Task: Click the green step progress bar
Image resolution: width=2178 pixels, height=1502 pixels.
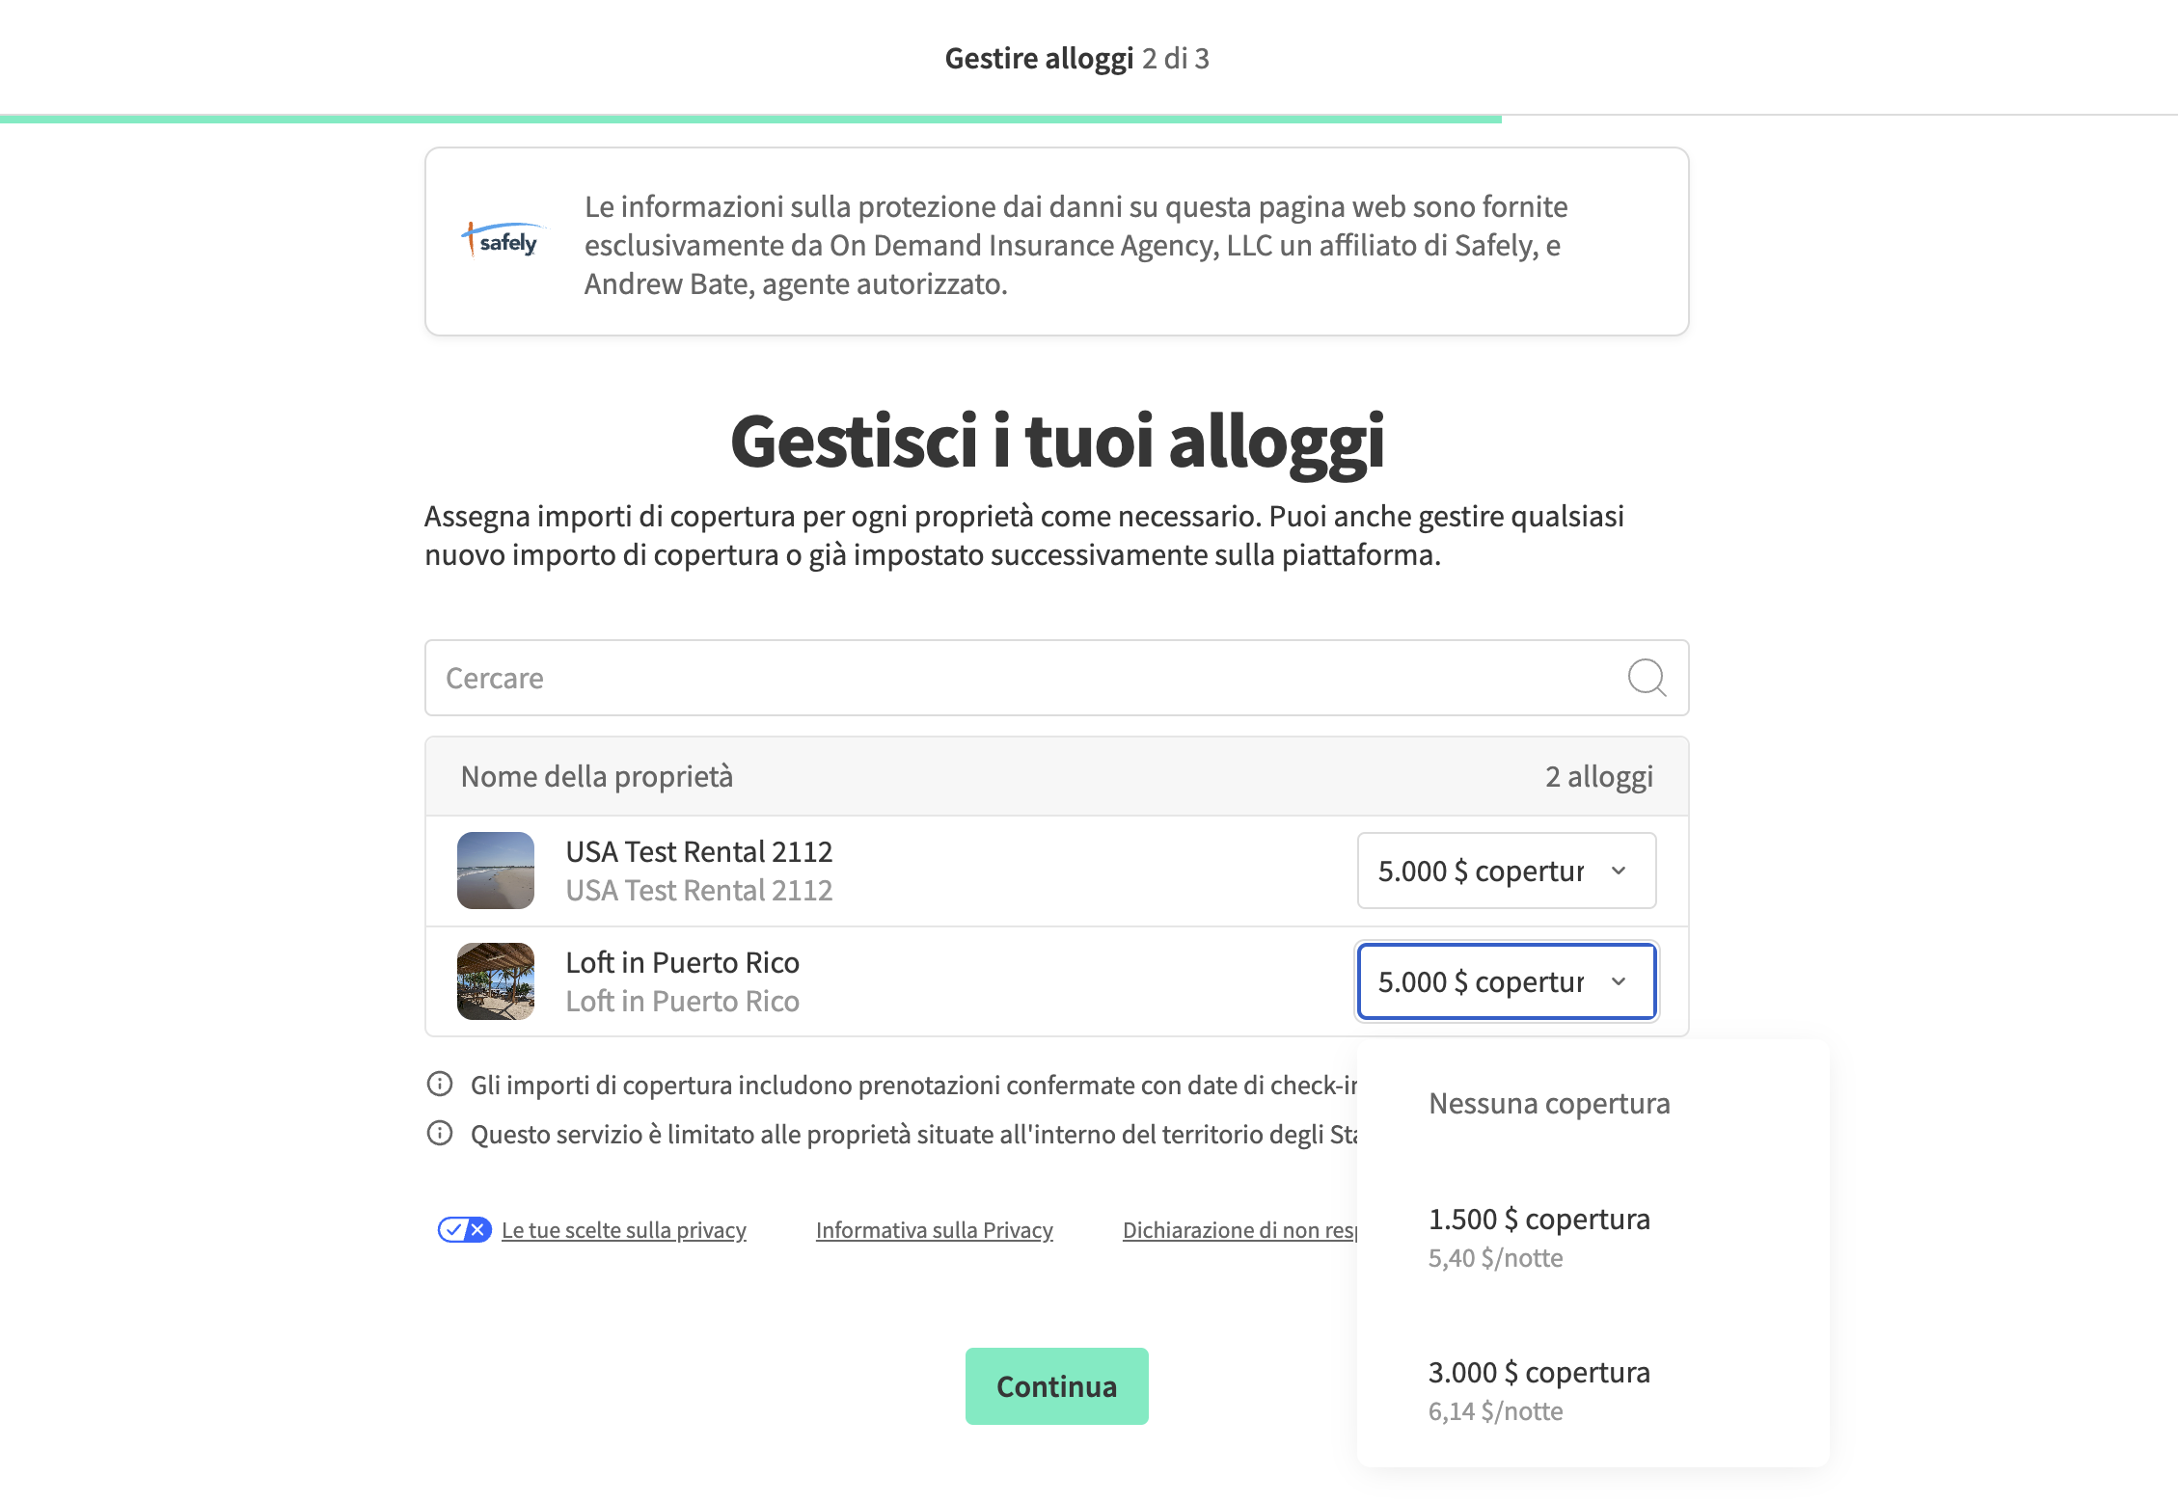Action: point(750,119)
